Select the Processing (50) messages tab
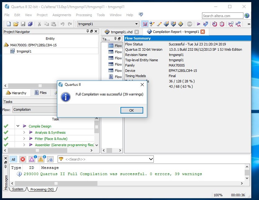The image size is (259, 200). pos(42,189)
